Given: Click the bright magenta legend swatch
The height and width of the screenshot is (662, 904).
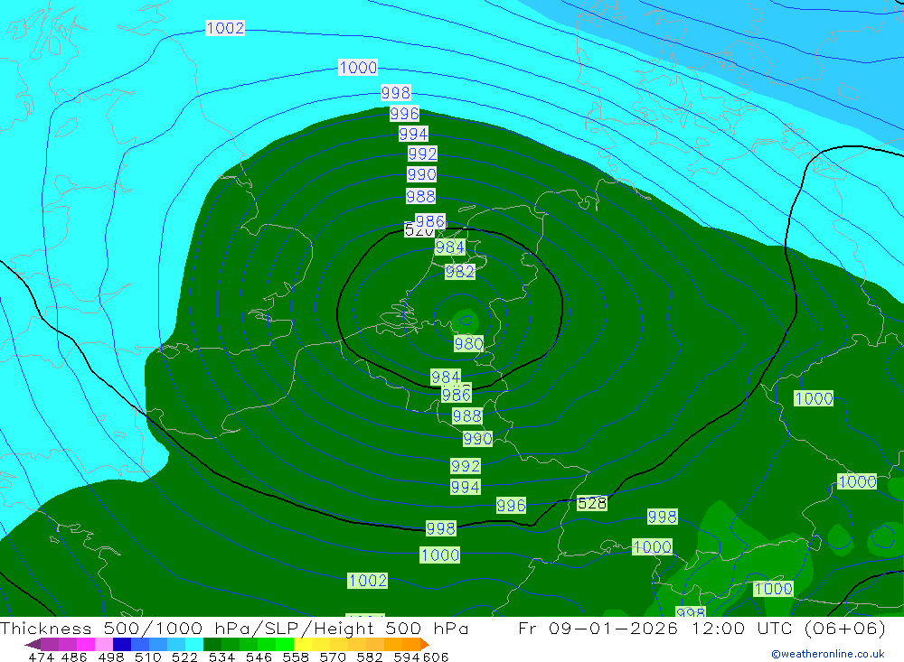Looking at the screenshot, I should [85, 644].
